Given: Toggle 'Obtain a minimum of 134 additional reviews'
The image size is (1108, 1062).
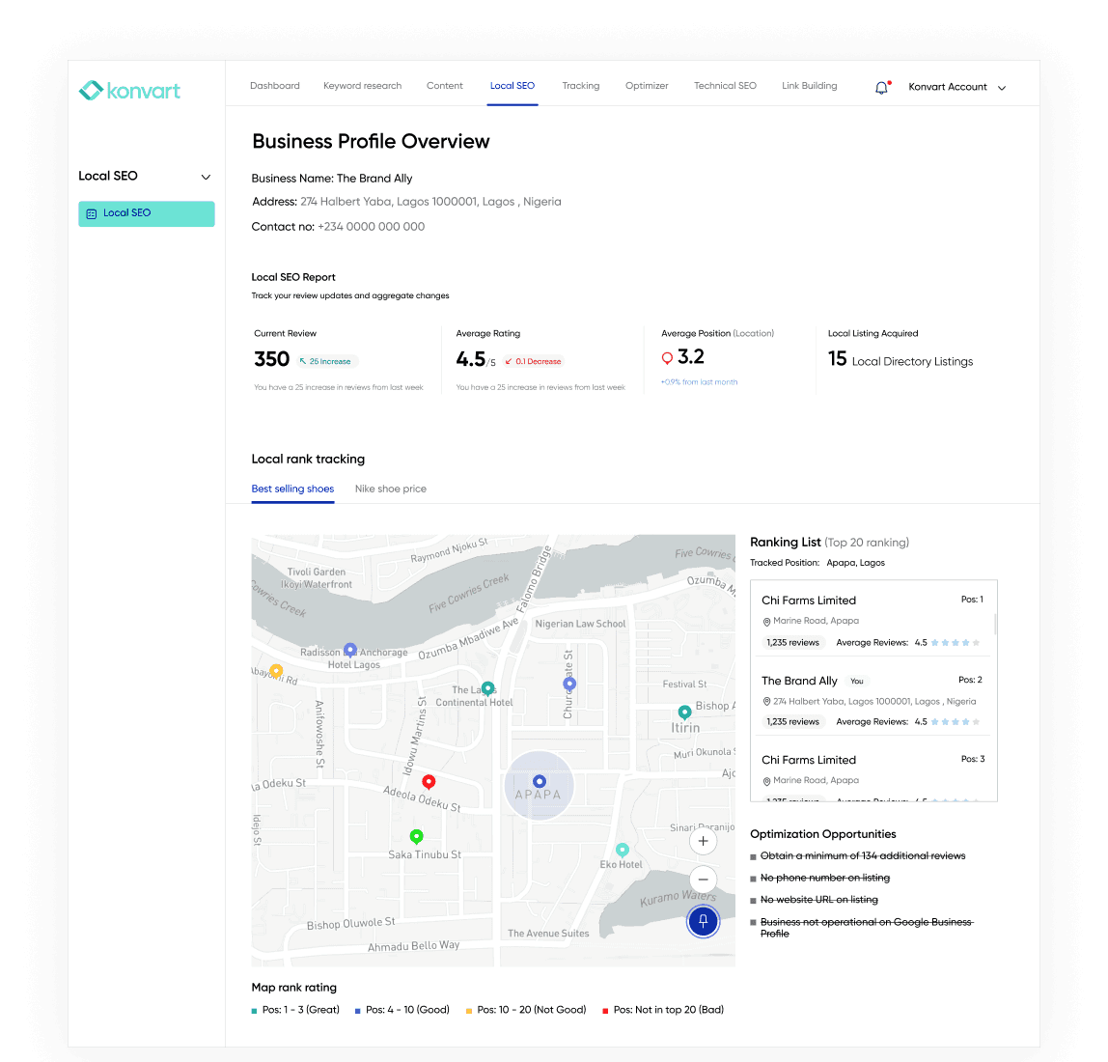Looking at the screenshot, I should click(860, 855).
